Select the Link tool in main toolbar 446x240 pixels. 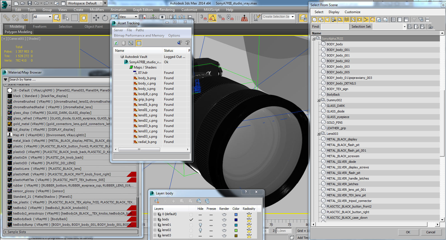6,18
